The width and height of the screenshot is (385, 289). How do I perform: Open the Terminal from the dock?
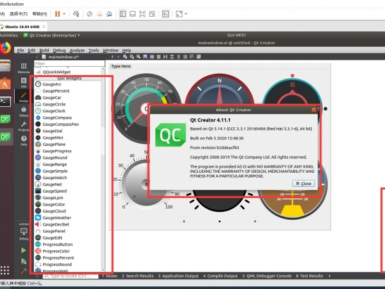(5, 101)
